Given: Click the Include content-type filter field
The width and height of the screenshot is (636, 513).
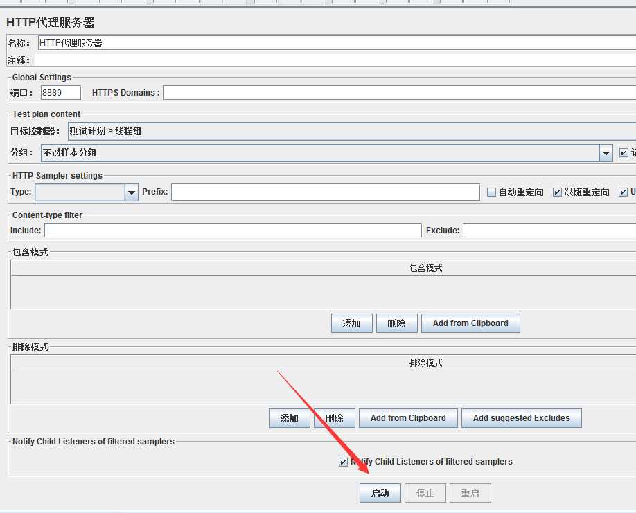Looking at the screenshot, I should (233, 230).
